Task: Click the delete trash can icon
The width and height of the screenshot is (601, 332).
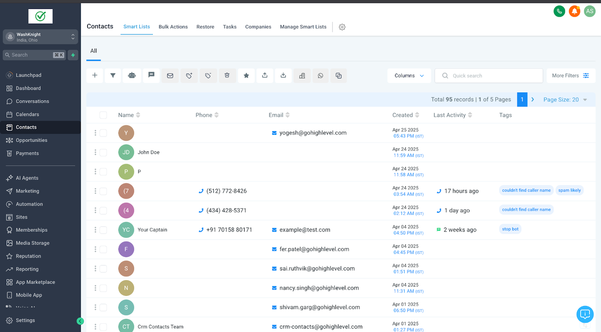Action: pyautogui.click(x=227, y=76)
